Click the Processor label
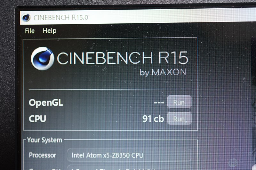256x170 pixels. click(43, 155)
